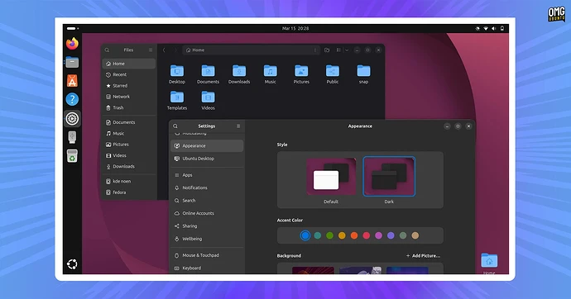Open Trash in the Files sidebar

(x=129, y=107)
